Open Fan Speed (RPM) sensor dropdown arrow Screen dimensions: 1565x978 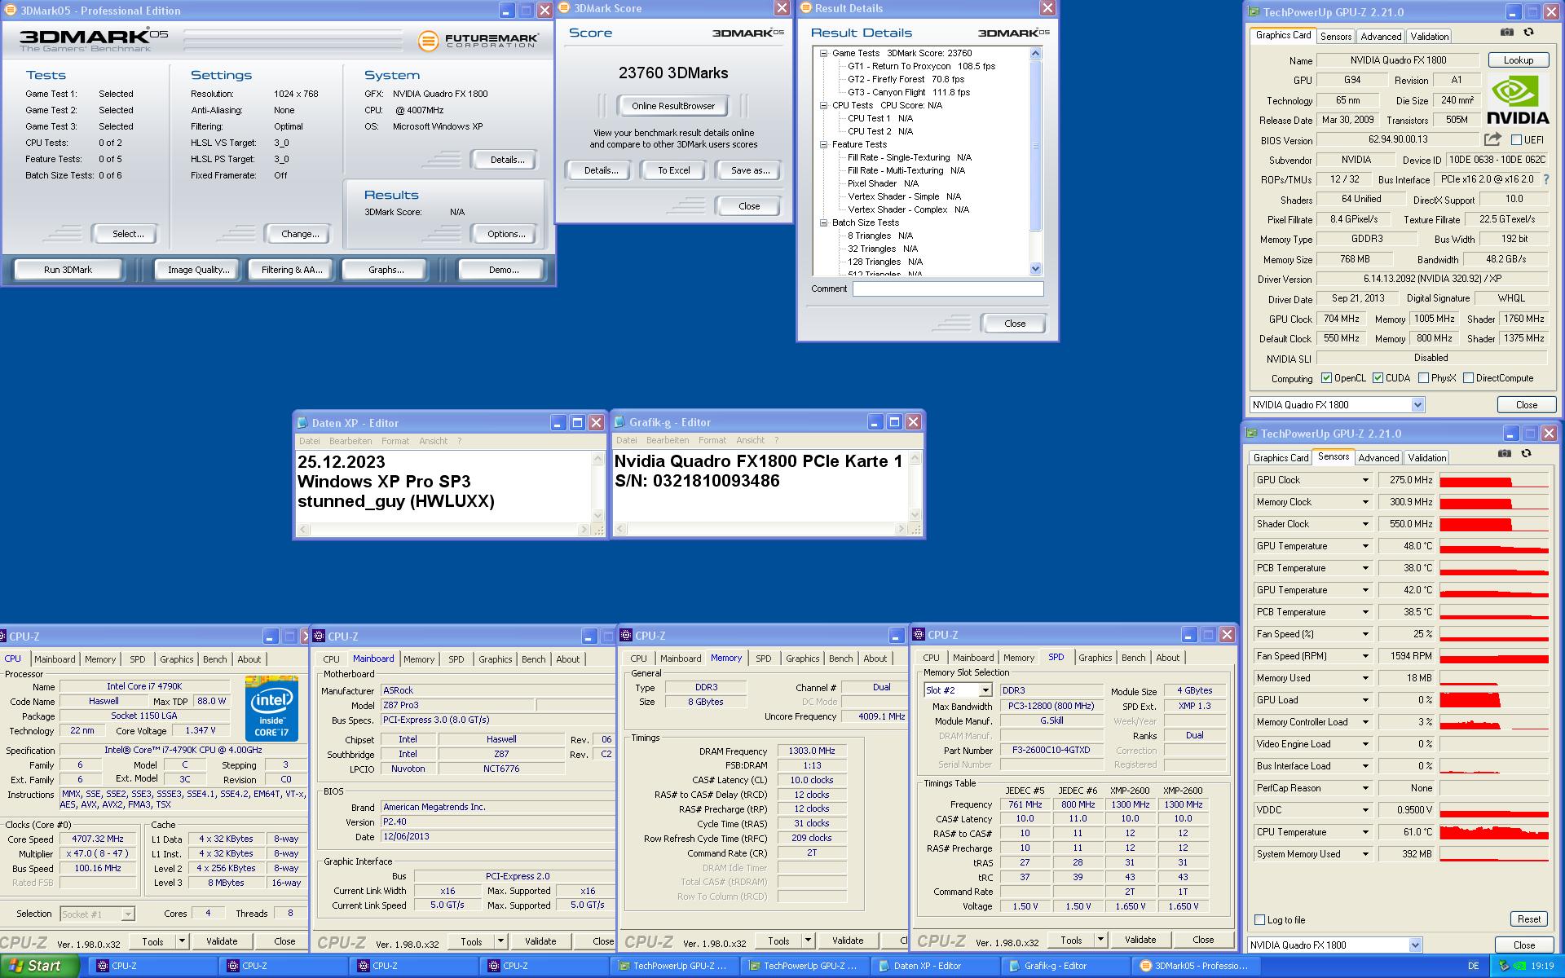pos(1365,656)
